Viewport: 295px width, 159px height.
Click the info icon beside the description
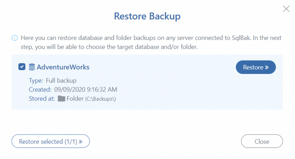[15, 38]
